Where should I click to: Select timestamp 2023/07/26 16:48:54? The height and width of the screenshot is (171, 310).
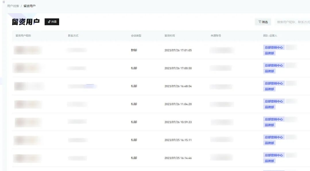pyautogui.click(x=178, y=86)
